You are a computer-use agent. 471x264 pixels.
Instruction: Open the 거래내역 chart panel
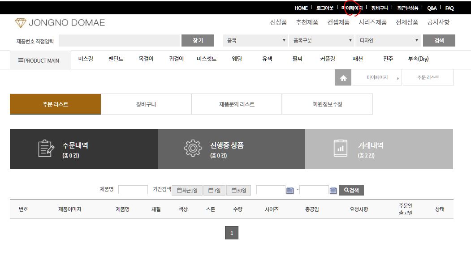pos(379,149)
